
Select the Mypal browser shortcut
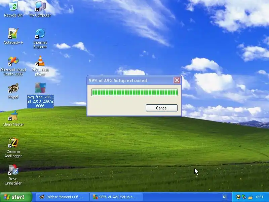tap(13, 91)
